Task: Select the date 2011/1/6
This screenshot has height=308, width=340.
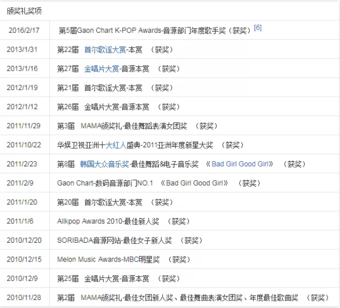Action: pyautogui.click(x=20, y=221)
